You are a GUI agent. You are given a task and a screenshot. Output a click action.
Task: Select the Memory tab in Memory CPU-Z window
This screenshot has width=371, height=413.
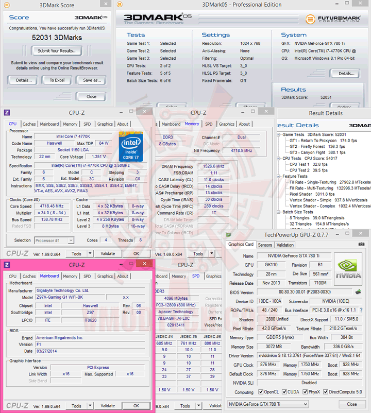coord(192,124)
